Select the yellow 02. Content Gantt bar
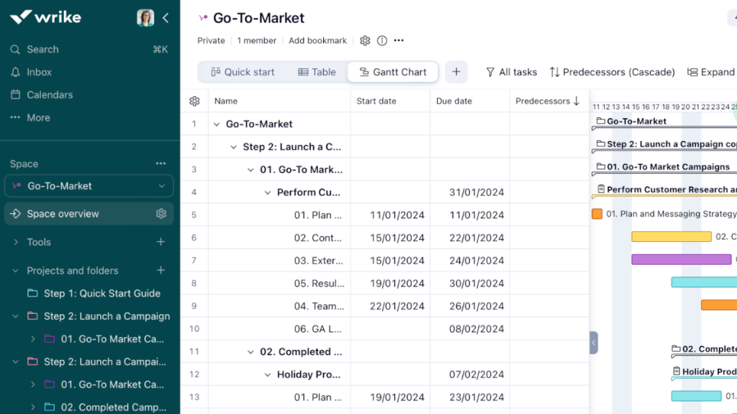 point(672,237)
